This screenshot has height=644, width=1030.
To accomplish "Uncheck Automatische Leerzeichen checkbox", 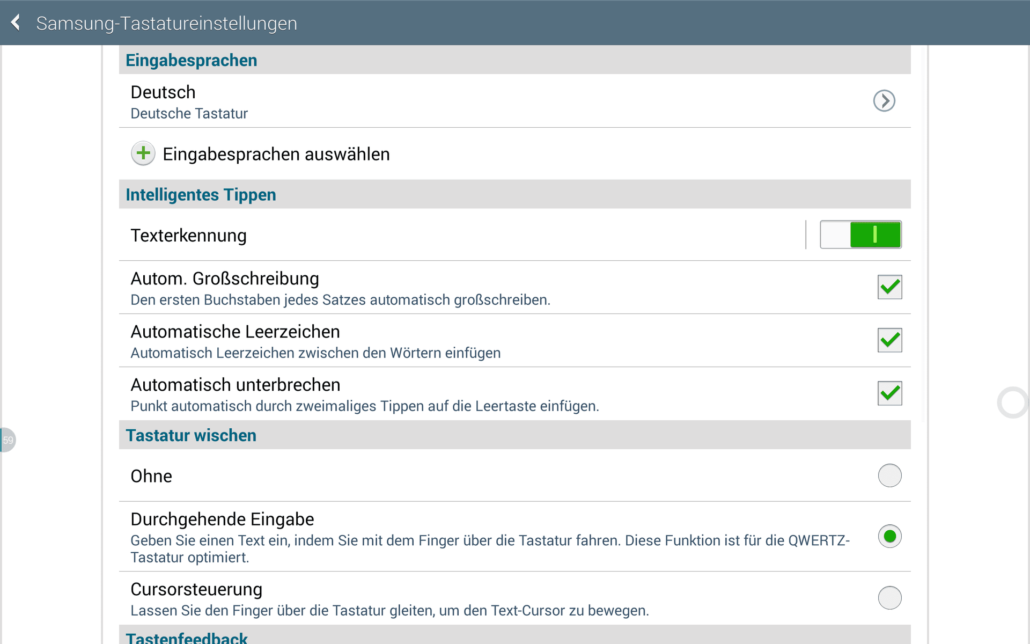I will point(889,340).
